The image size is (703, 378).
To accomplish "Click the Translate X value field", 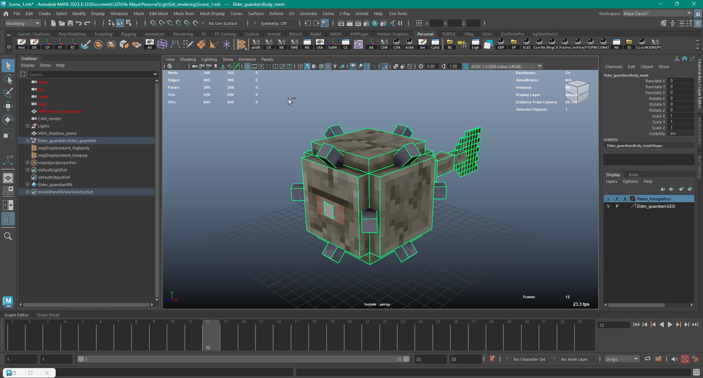I will click(x=680, y=81).
